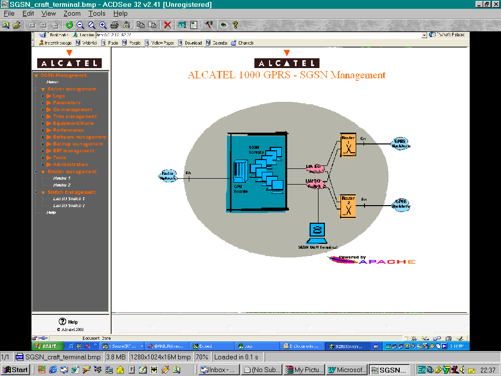Click the Windows Start button
Viewport: 501px width, 376px height.
coord(15,370)
